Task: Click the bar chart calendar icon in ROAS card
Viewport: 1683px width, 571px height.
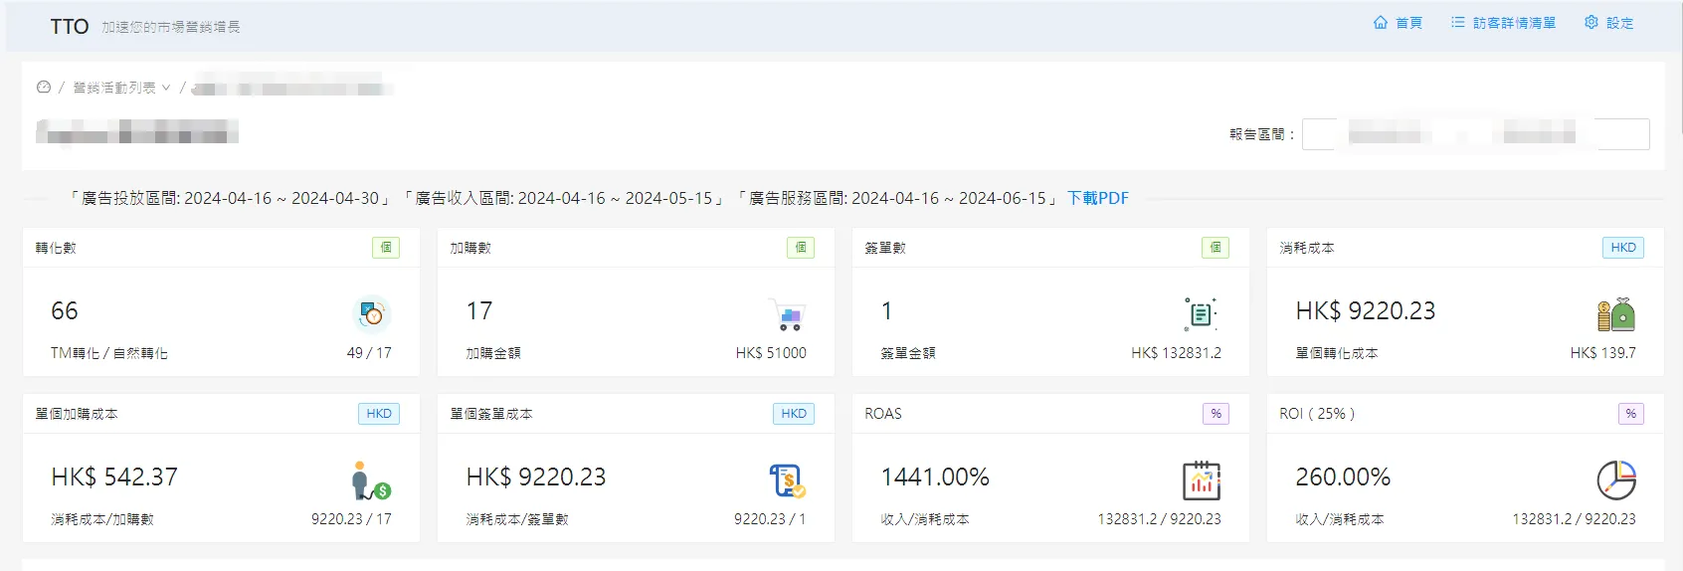Action: click(x=1201, y=480)
